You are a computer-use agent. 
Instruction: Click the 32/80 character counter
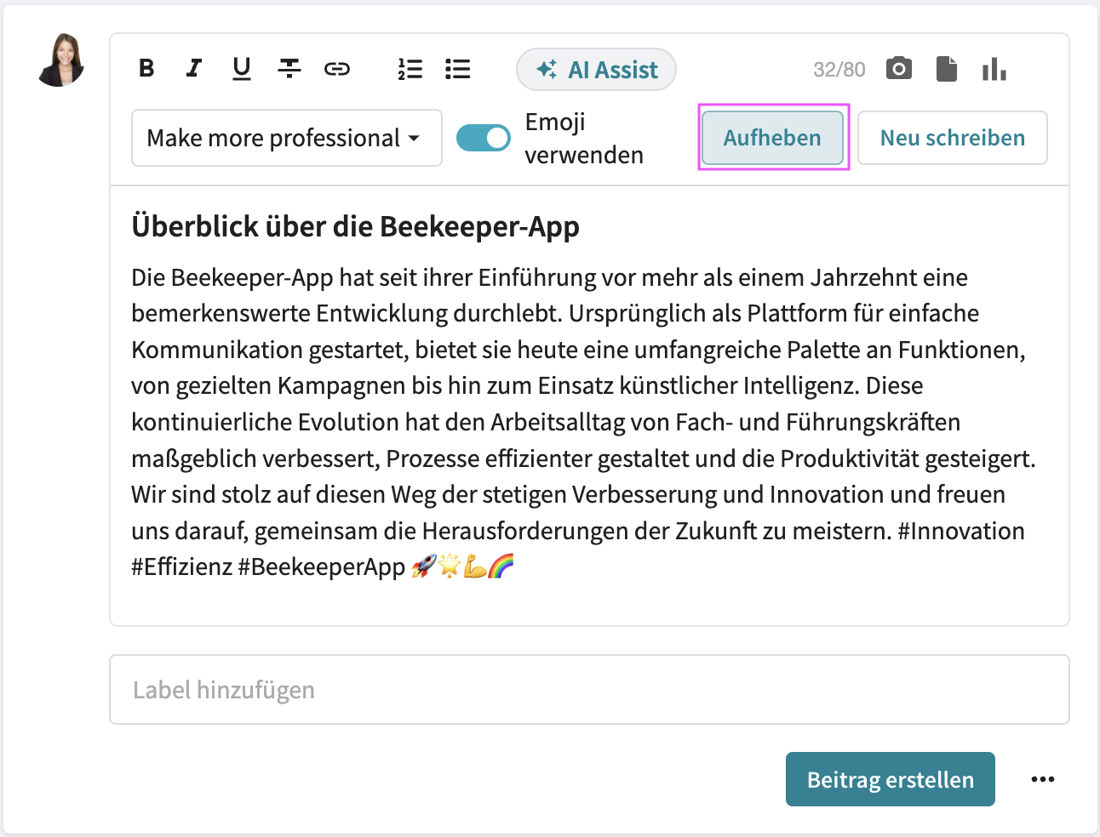tap(839, 69)
